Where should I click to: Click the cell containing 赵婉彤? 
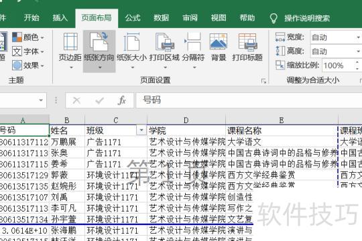pyautogui.click(x=67, y=186)
